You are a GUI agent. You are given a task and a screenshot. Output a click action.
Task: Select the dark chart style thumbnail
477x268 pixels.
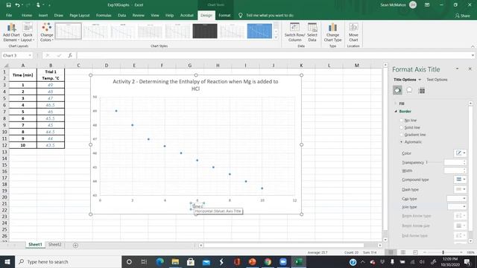pyautogui.click(x=205, y=31)
